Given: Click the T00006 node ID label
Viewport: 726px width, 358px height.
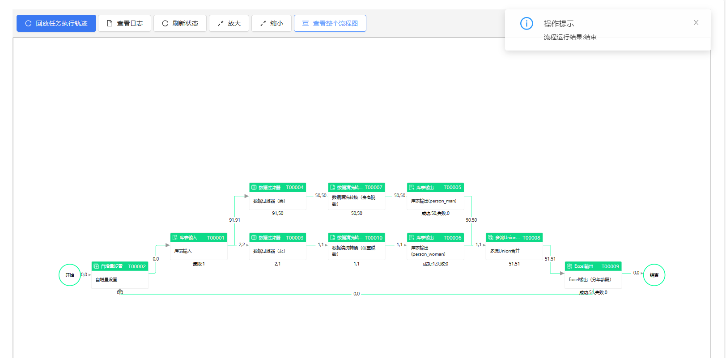Looking at the screenshot, I should (452, 238).
